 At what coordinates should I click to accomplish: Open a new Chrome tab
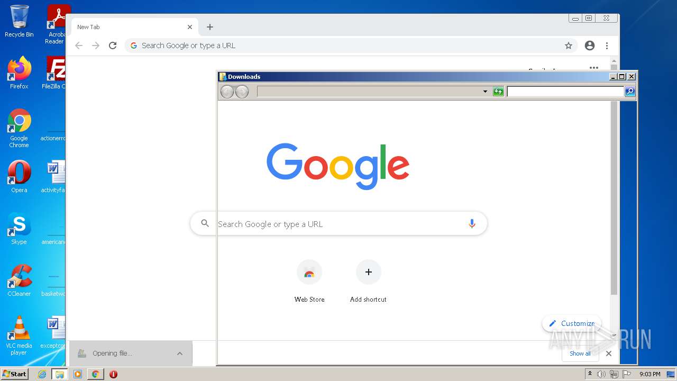pos(210,27)
